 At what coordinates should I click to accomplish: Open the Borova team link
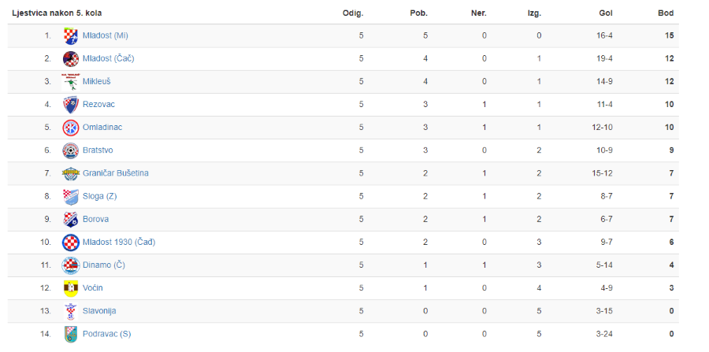(95, 219)
